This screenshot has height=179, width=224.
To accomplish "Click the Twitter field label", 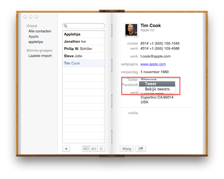I will 133,80.
